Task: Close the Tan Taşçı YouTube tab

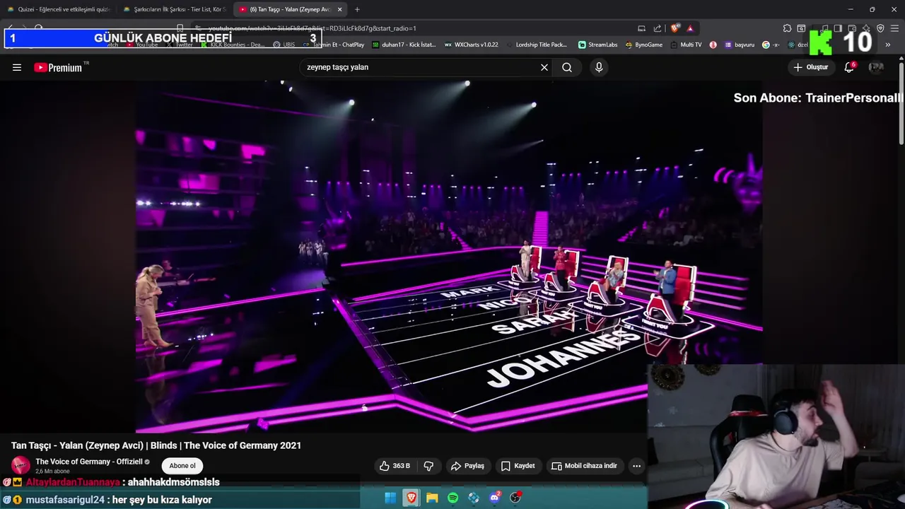Action: [340, 9]
